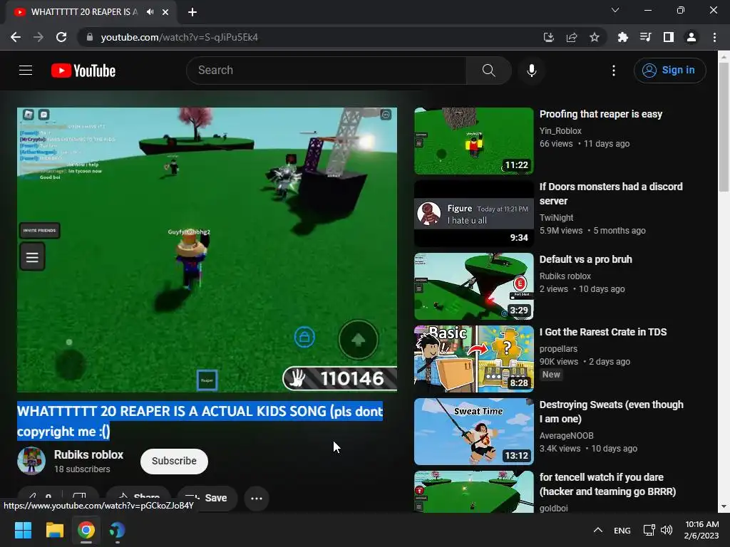The height and width of the screenshot is (547, 730).
Task: Open title Default vs a pro bruh
Action: click(586, 259)
